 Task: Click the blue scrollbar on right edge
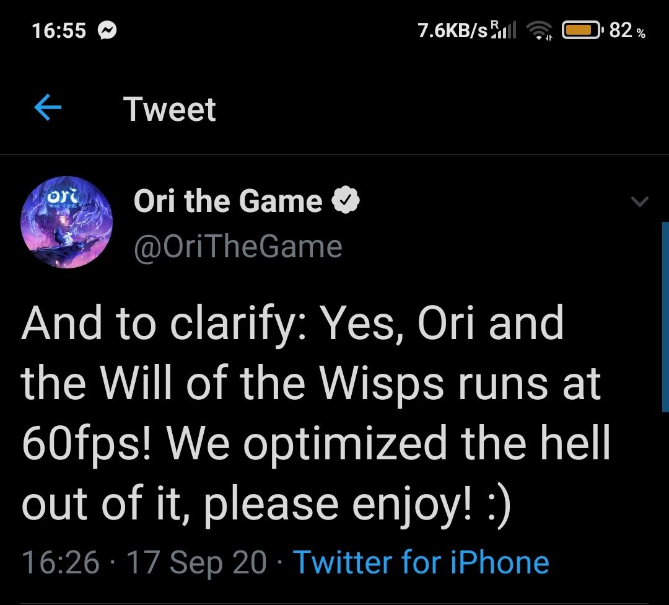pos(665,316)
